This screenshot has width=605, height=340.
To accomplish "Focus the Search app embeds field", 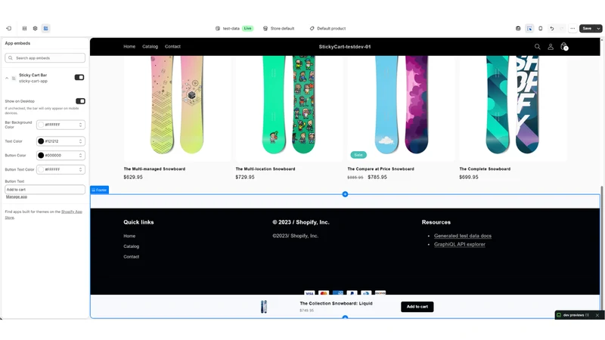I will (45, 58).
